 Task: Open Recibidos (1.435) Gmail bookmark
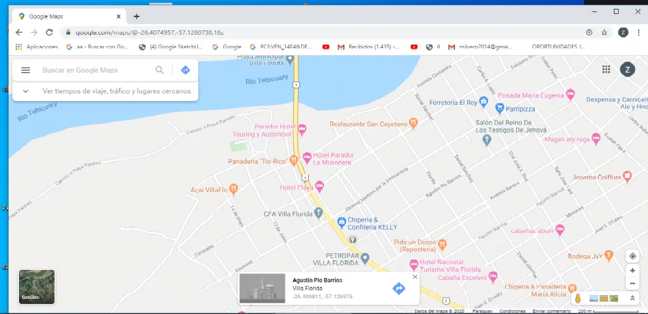tap(369, 47)
